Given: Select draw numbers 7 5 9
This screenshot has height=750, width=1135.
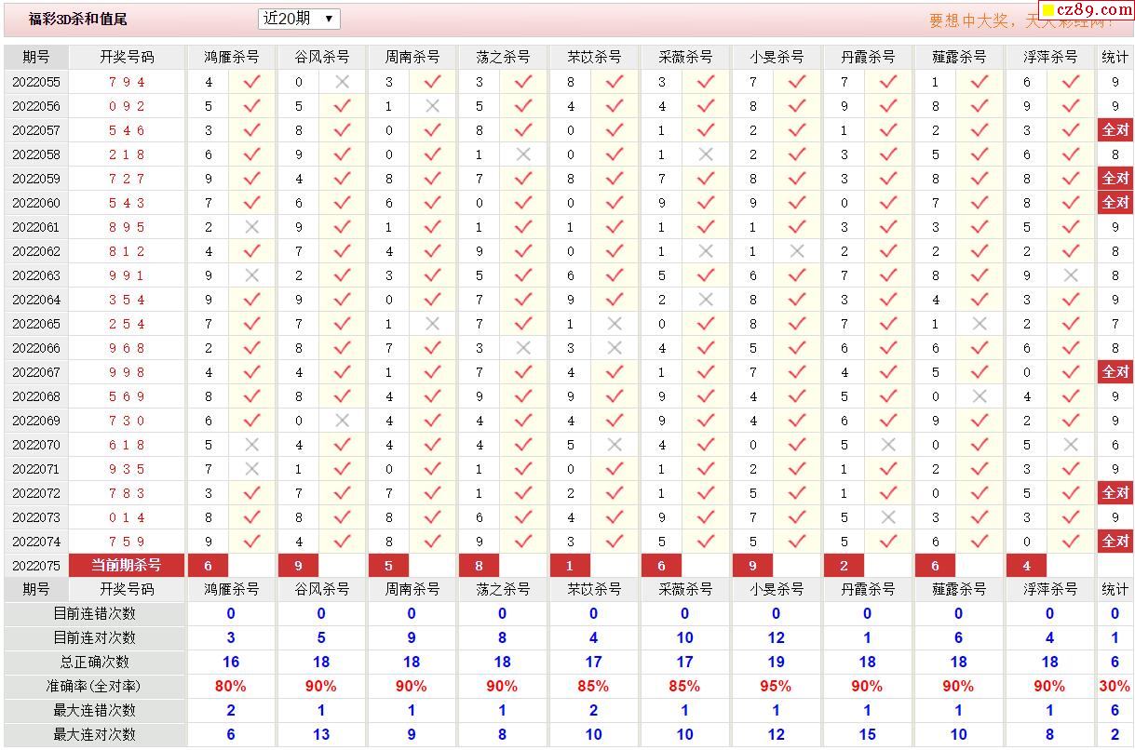Looking at the screenshot, I should pyautogui.click(x=127, y=542).
